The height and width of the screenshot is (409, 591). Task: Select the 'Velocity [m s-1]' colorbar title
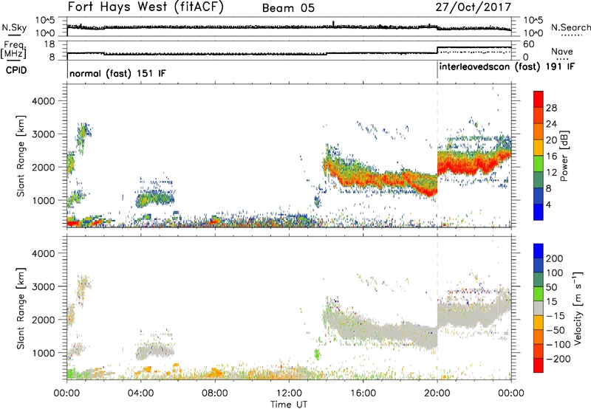(x=578, y=308)
